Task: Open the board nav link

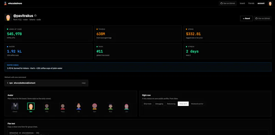Action: point(242,3)
